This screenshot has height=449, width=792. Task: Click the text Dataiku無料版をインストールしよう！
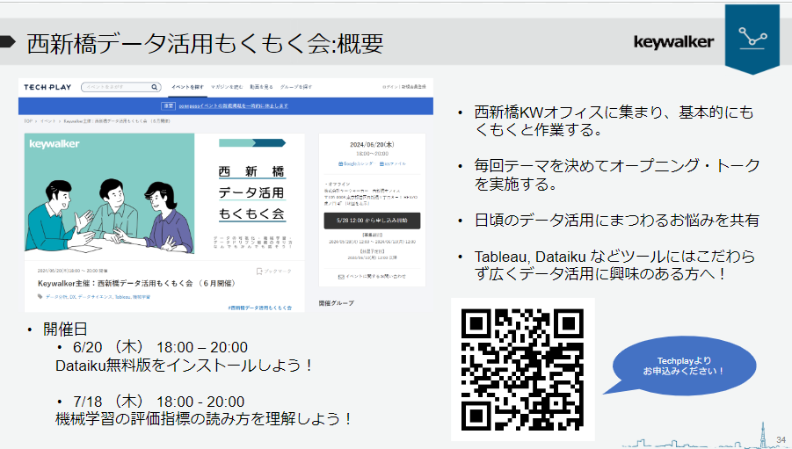click(185, 366)
